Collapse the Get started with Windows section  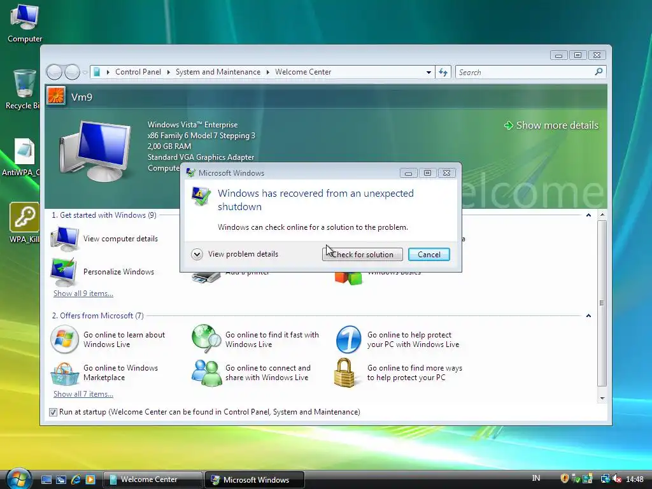(x=588, y=215)
